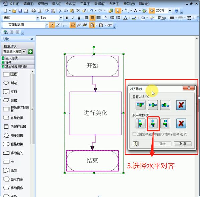The width and height of the screenshot is (200, 197).
Task: Click the 取消 button in dialog
Action: coord(183,144)
